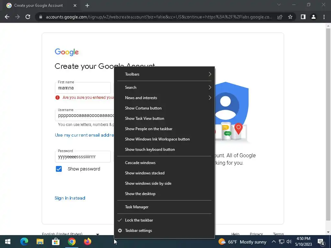The width and height of the screenshot is (331, 248).
Task: Click Sign in instead link
Action: [x=70, y=198]
